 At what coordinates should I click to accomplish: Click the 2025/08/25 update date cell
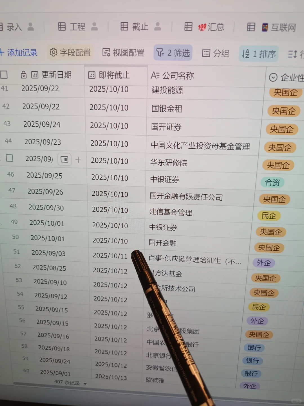[x=49, y=268]
